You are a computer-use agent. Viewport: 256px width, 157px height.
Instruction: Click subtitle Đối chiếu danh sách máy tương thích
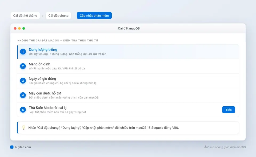[x=64, y=97]
